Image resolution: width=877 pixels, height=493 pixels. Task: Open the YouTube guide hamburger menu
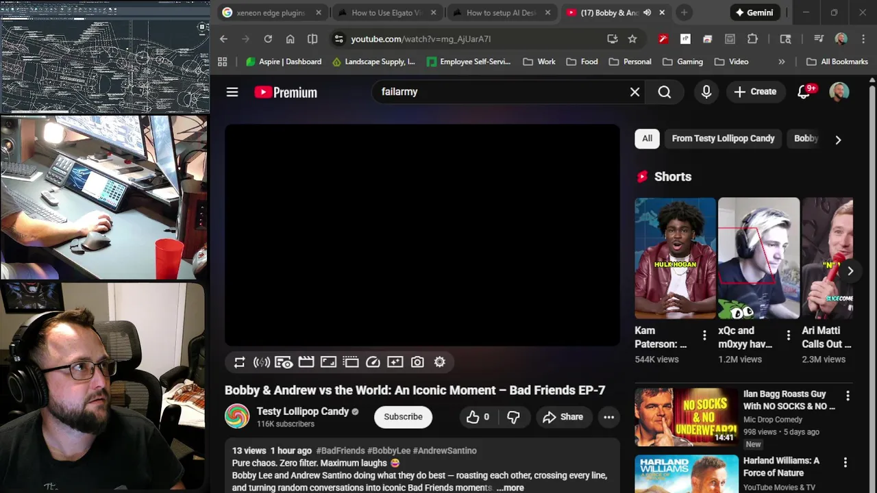tap(232, 92)
